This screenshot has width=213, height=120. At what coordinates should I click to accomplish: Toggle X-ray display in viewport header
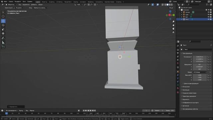[163, 5]
